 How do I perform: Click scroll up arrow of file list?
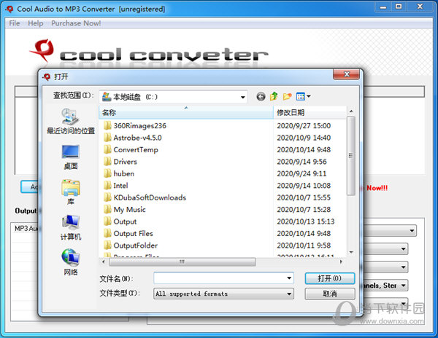click(351, 111)
